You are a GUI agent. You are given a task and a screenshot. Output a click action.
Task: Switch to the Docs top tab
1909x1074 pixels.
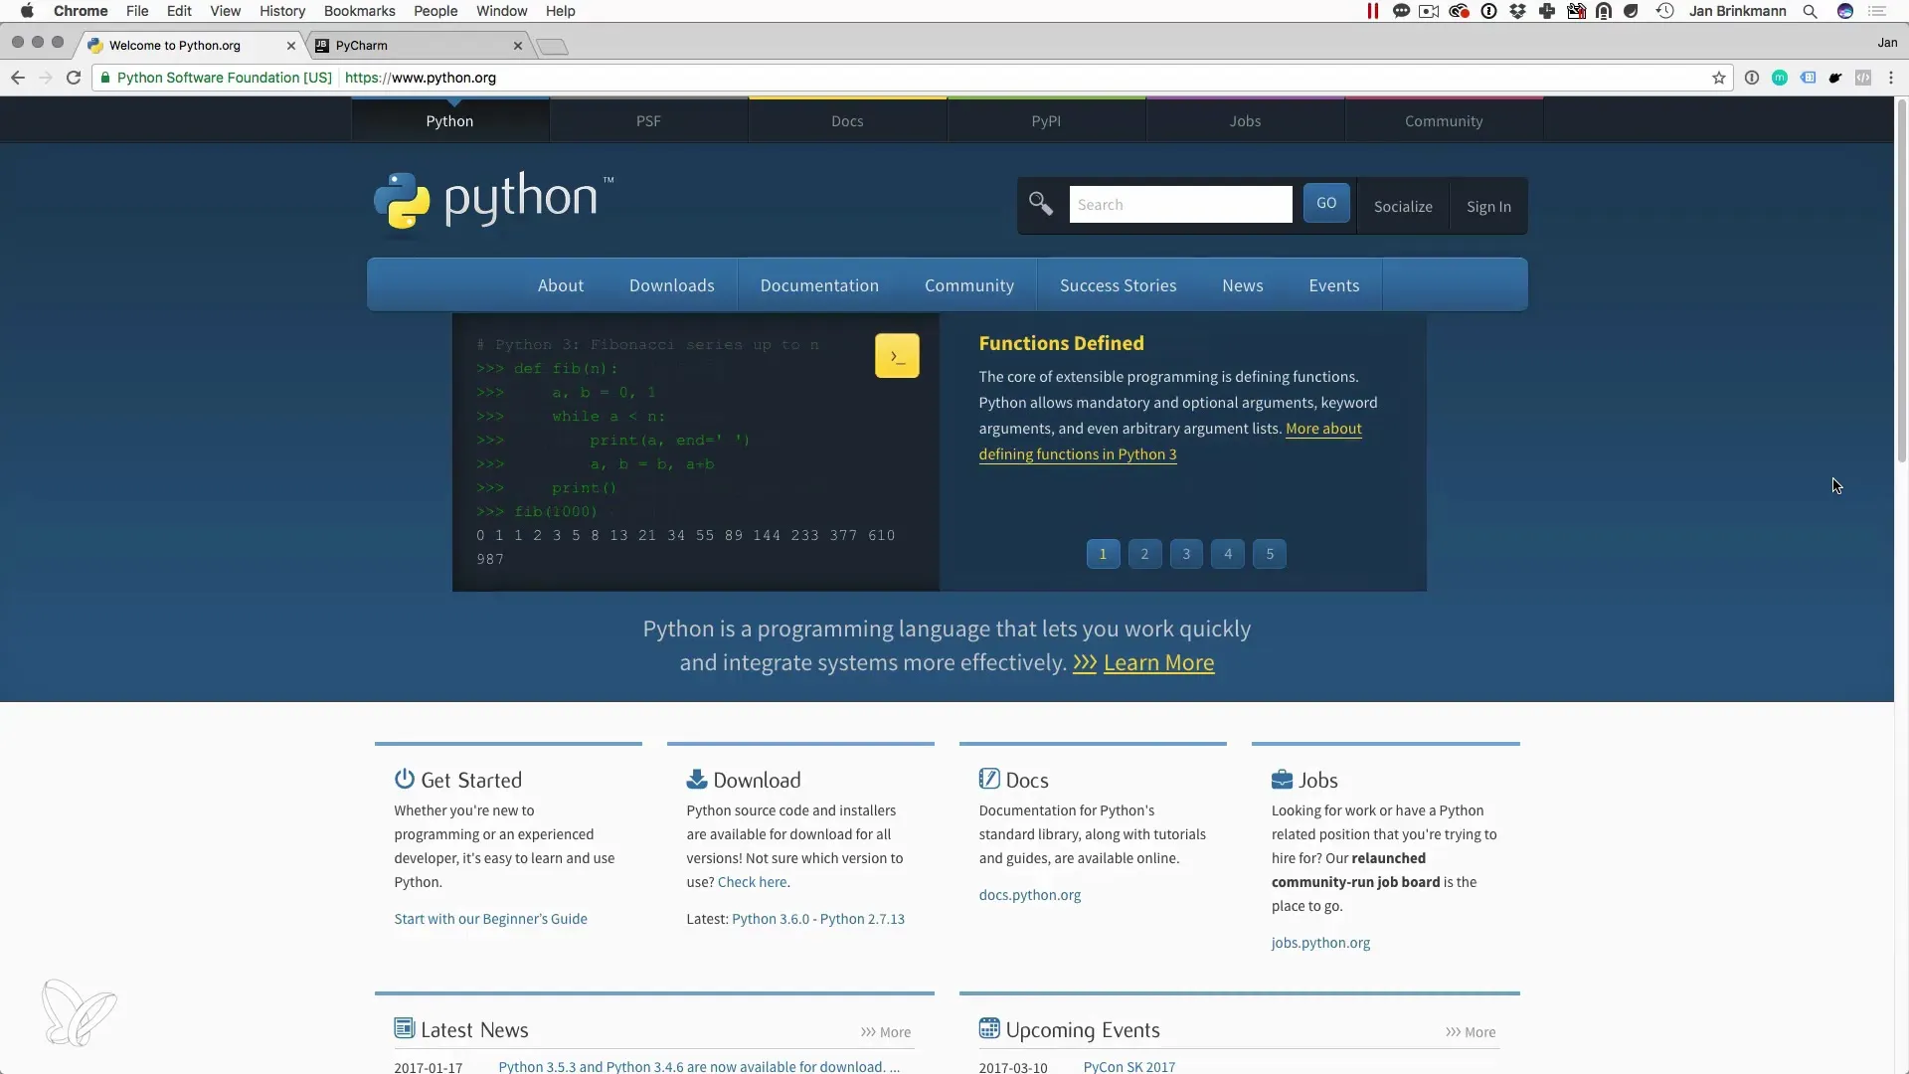[847, 120]
